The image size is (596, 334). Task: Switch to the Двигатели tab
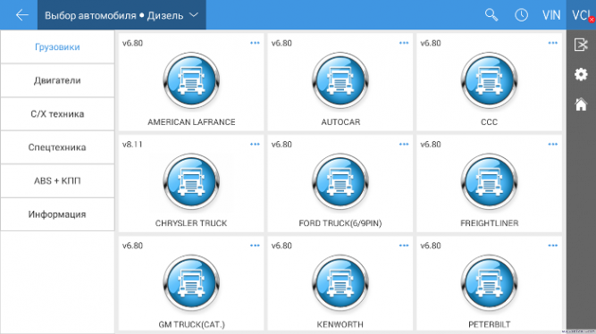pyautogui.click(x=57, y=80)
